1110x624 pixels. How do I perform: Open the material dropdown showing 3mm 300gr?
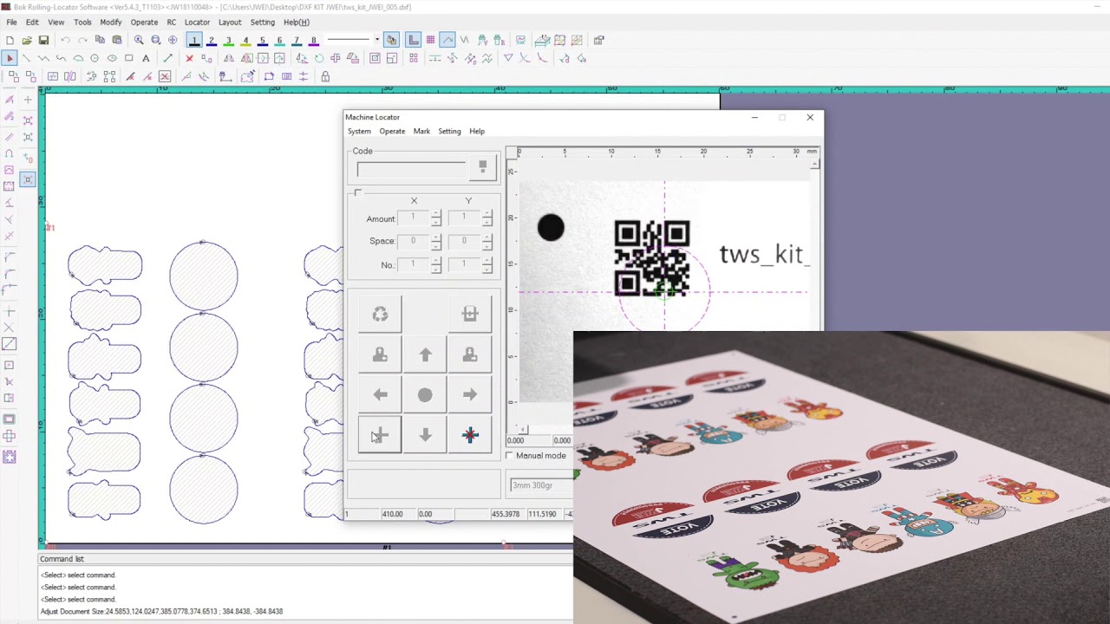541,485
